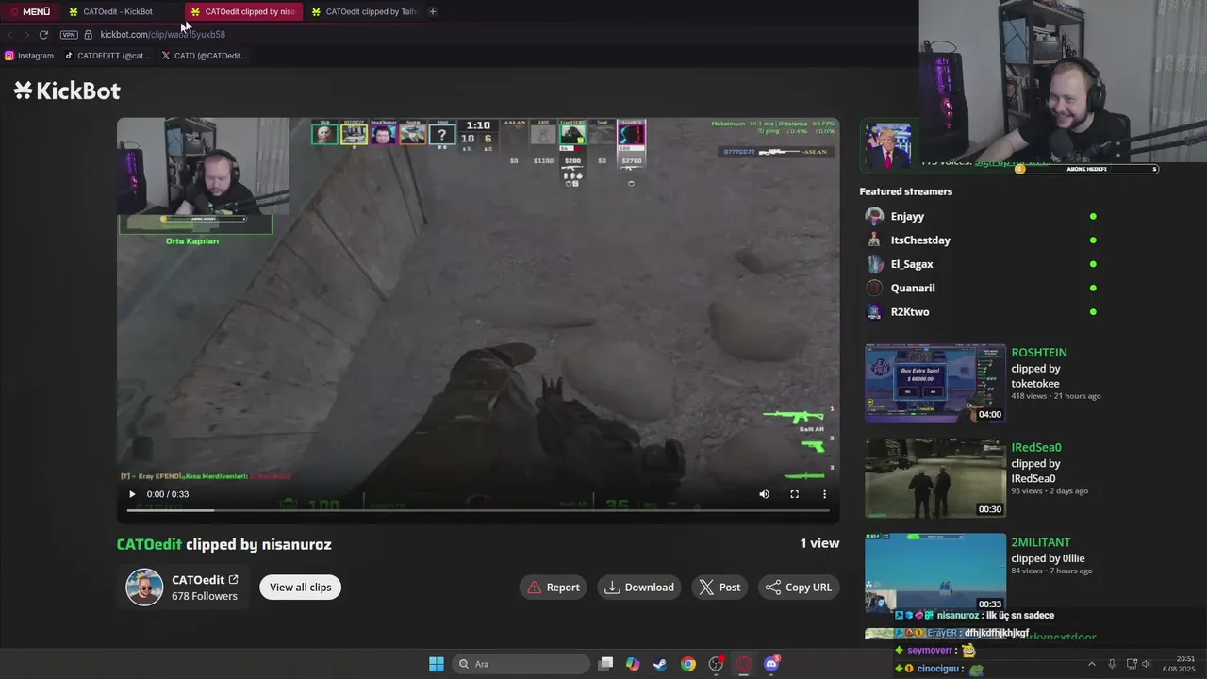The height and width of the screenshot is (679, 1207).
Task: Select the CATOedit clipped by nisa tab
Action: tap(243, 11)
